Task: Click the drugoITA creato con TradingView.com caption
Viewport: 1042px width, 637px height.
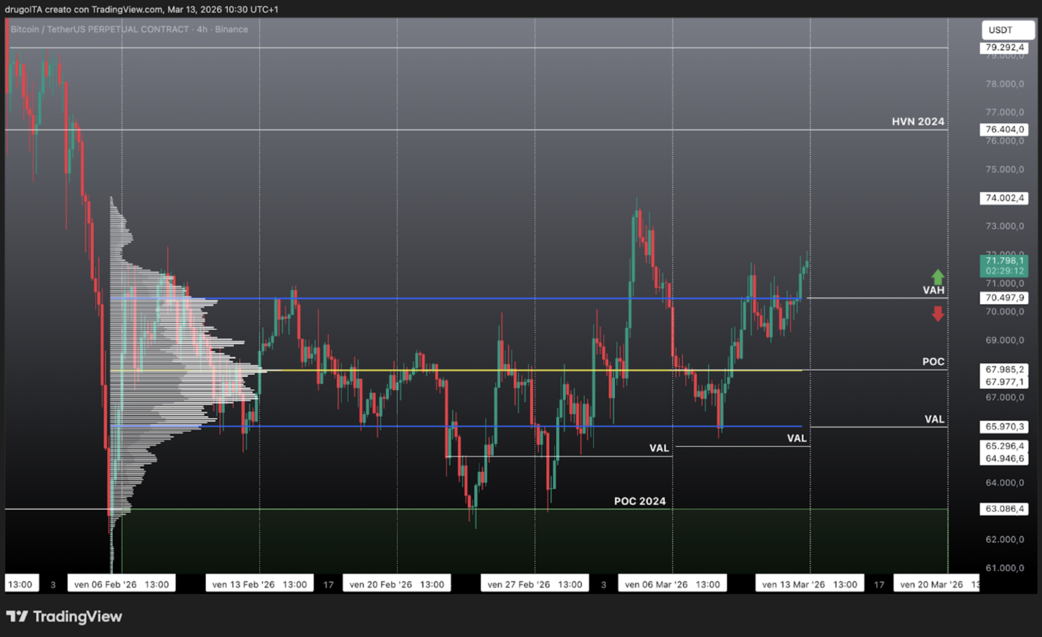Action: click(142, 9)
